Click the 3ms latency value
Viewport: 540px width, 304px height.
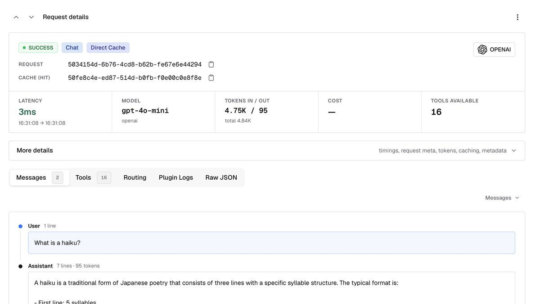(27, 112)
